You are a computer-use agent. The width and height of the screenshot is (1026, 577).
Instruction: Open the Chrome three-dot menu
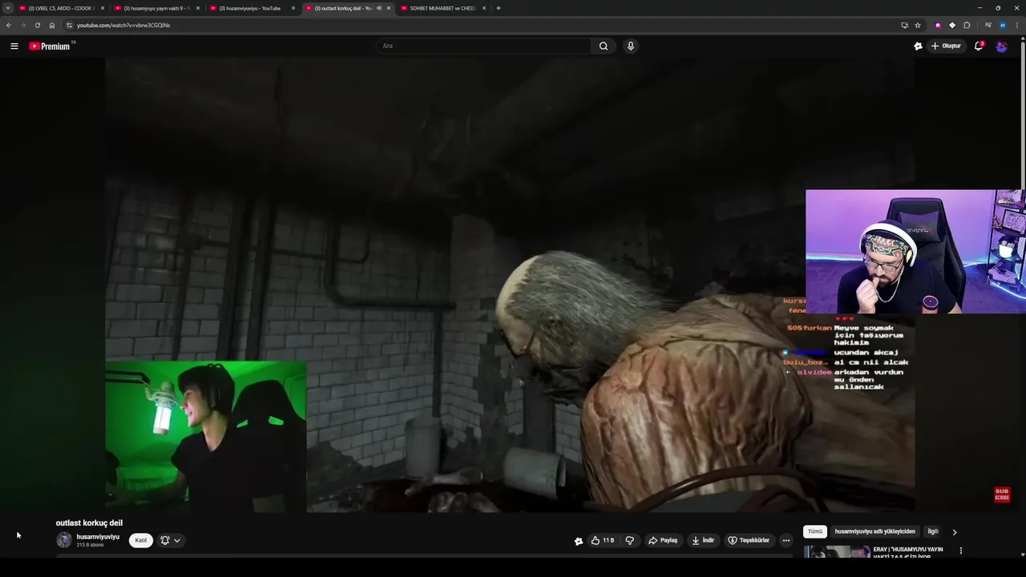(1016, 25)
